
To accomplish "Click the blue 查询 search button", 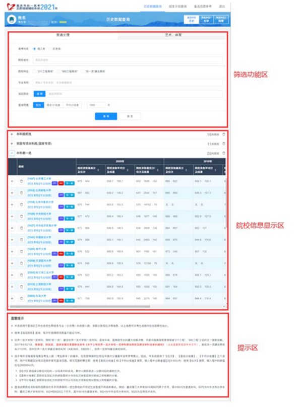I will click(x=106, y=116).
